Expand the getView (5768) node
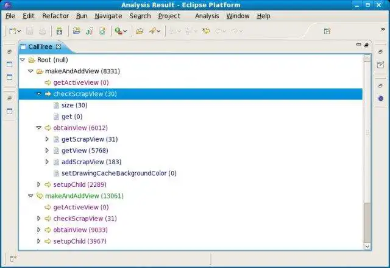The image size is (390, 268). pyautogui.click(x=47, y=150)
